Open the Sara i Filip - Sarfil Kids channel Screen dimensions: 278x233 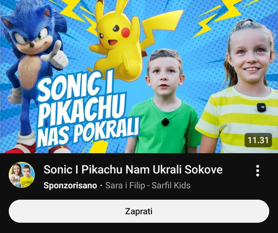(148, 185)
